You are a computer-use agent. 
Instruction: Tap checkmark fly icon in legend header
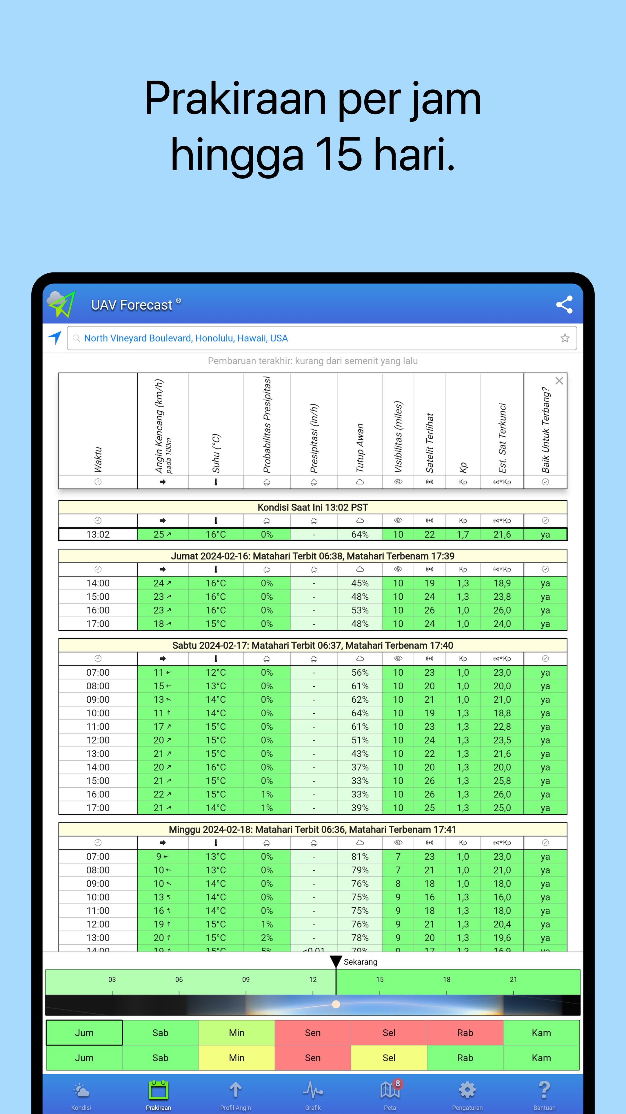coord(545,482)
